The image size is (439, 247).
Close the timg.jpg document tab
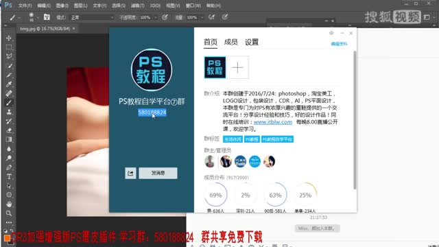coord(73,29)
